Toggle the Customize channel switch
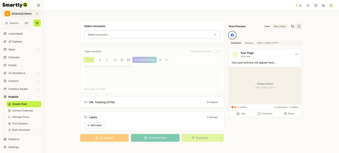 216,51
